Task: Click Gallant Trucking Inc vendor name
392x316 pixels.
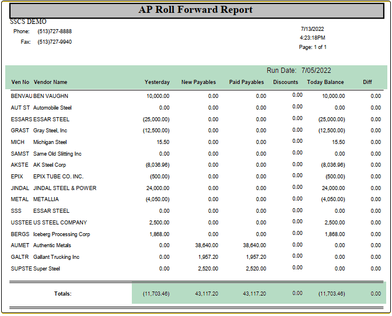Action: [56, 257]
